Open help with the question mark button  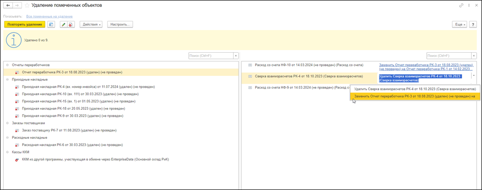474,25
